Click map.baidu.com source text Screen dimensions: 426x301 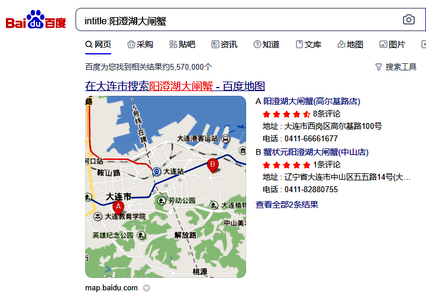click(x=111, y=288)
